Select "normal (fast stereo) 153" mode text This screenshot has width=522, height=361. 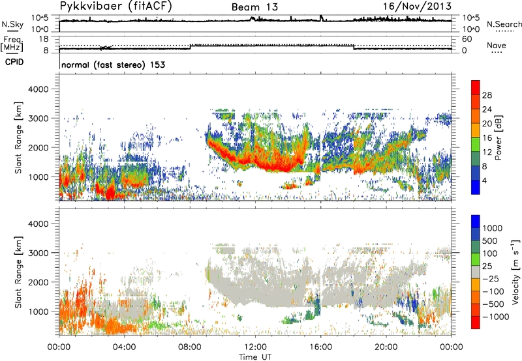pyautogui.click(x=113, y=65)
